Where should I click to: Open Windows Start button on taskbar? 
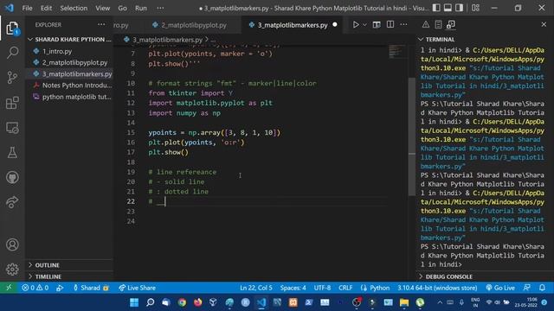coord(134,302)
